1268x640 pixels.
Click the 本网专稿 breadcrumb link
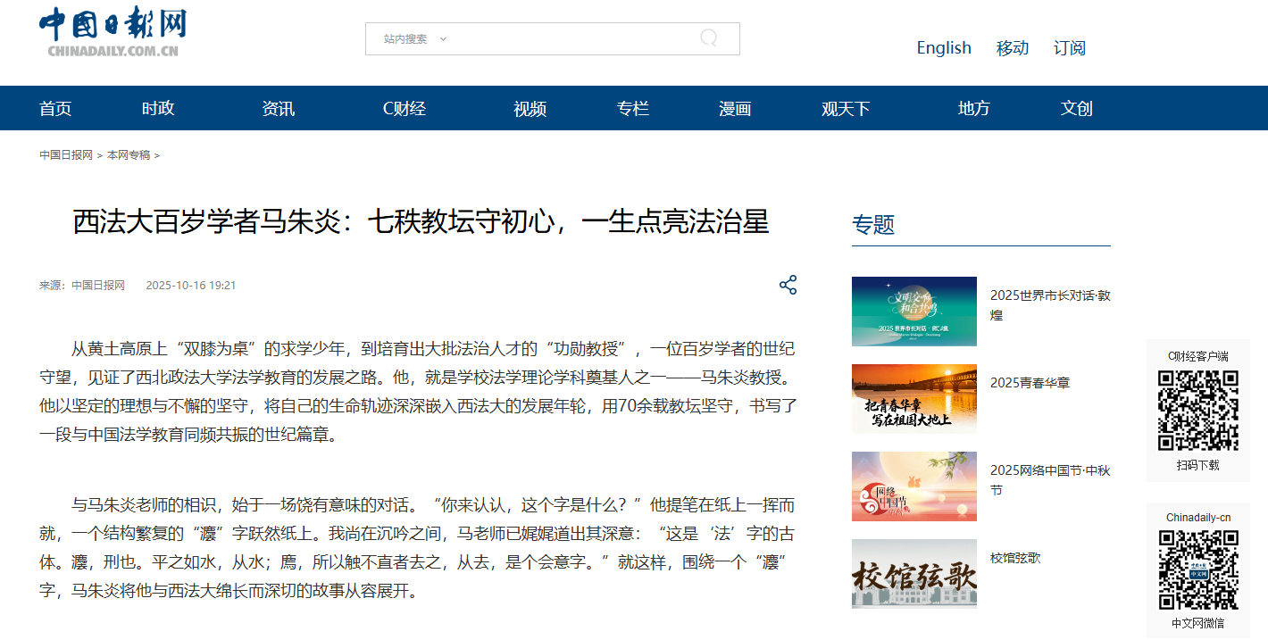[x=129, y=155]
